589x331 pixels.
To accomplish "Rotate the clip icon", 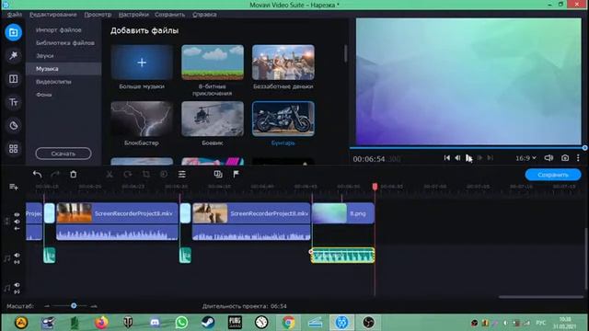I will [x=128, y=174].
